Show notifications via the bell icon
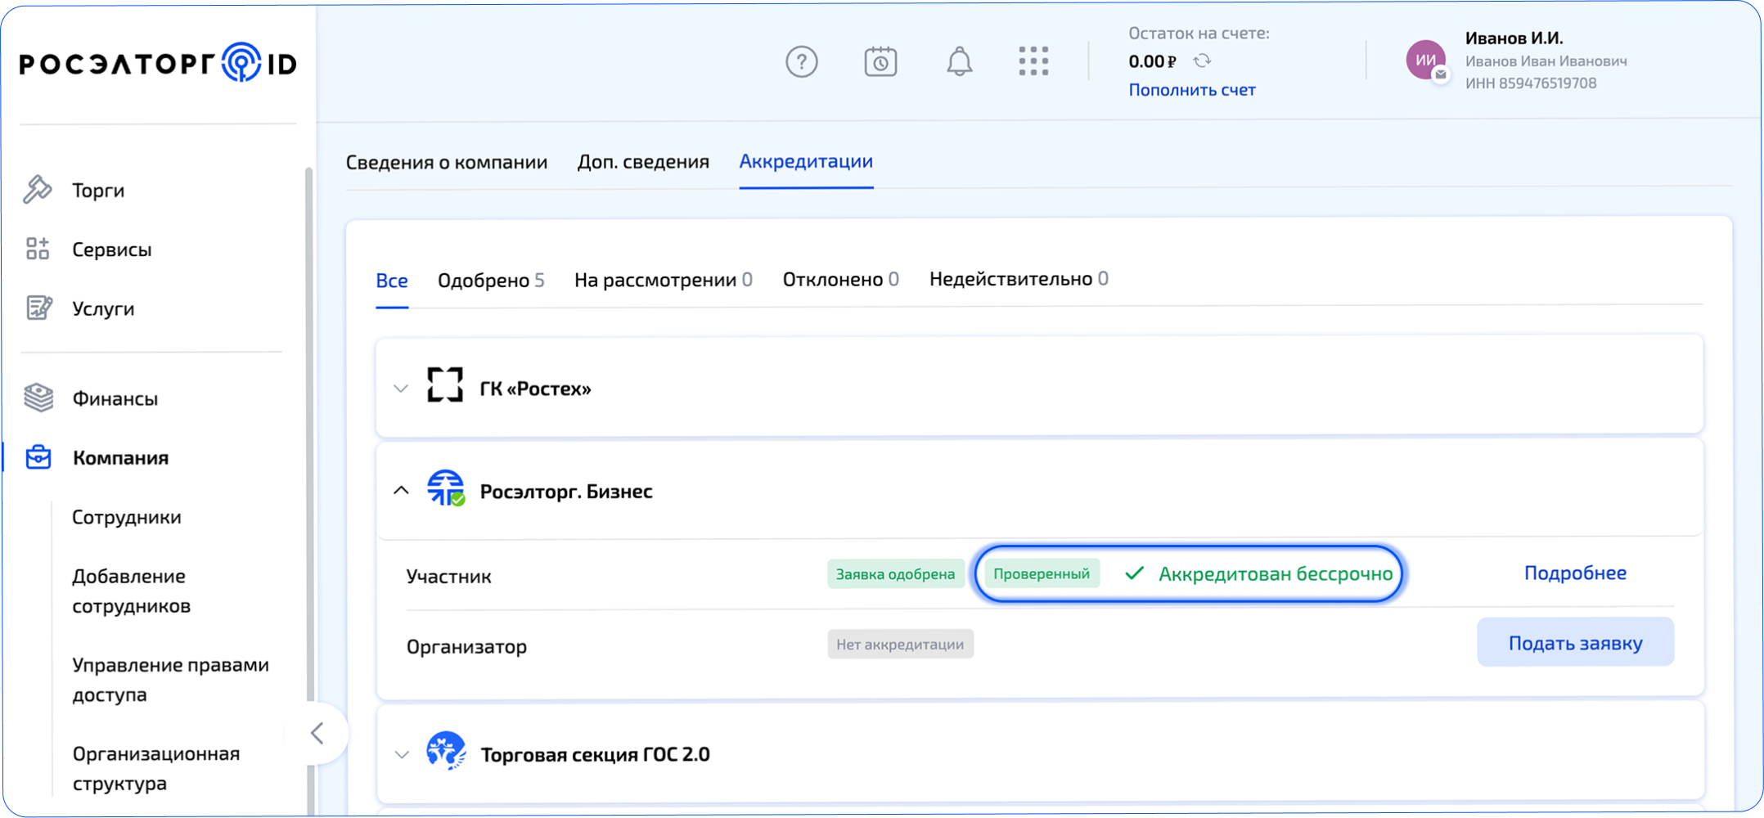Image resolution: width=1764 pixels, height=818 pixels. [960, 61]
